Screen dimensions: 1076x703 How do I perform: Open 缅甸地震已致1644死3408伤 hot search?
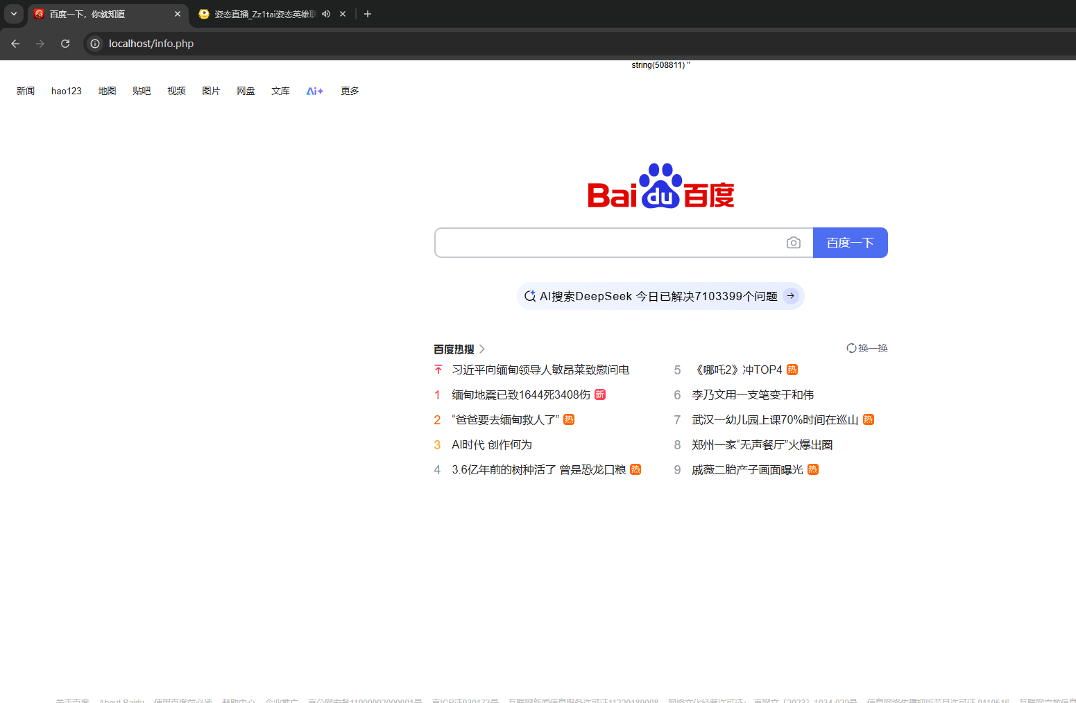click(521, 394)
